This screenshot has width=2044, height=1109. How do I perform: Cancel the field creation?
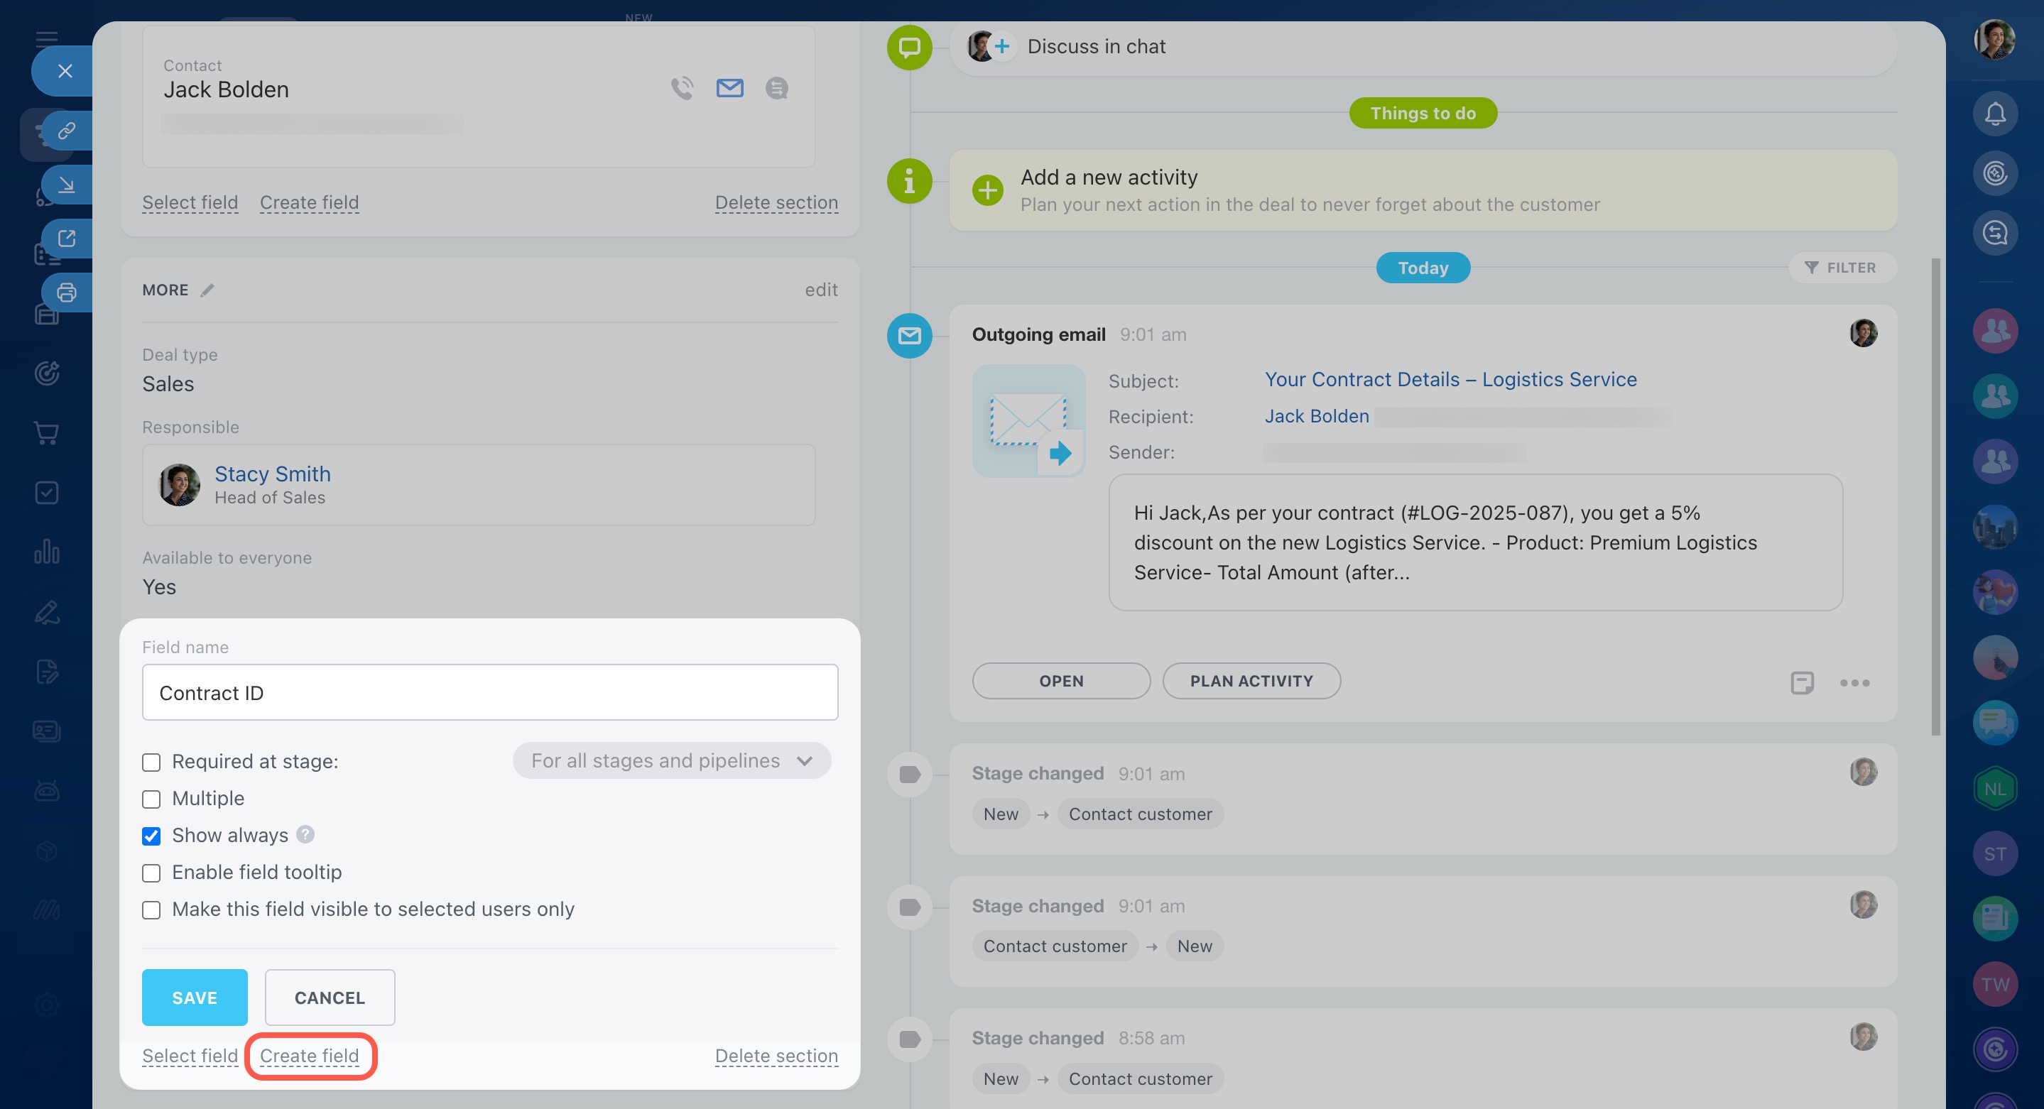[330, 997]
